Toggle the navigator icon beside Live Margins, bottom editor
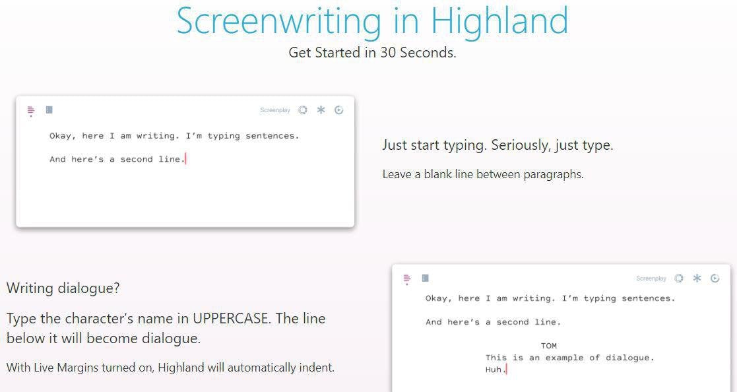The width and height of the screenshot is (737, 392). pyautogui.click(x=426, y=277)
